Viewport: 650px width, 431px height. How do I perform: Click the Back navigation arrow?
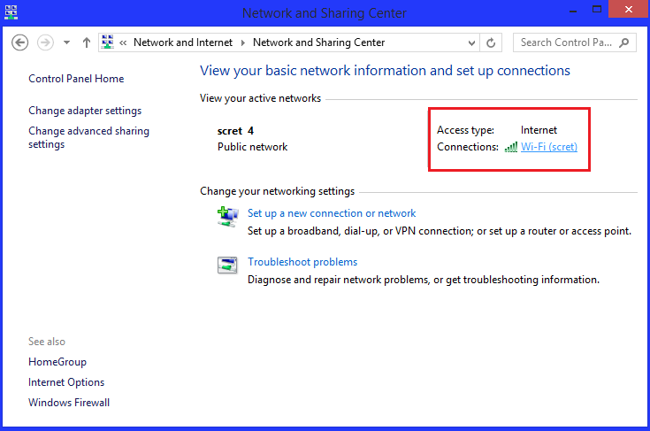click(x=19, y=42)
